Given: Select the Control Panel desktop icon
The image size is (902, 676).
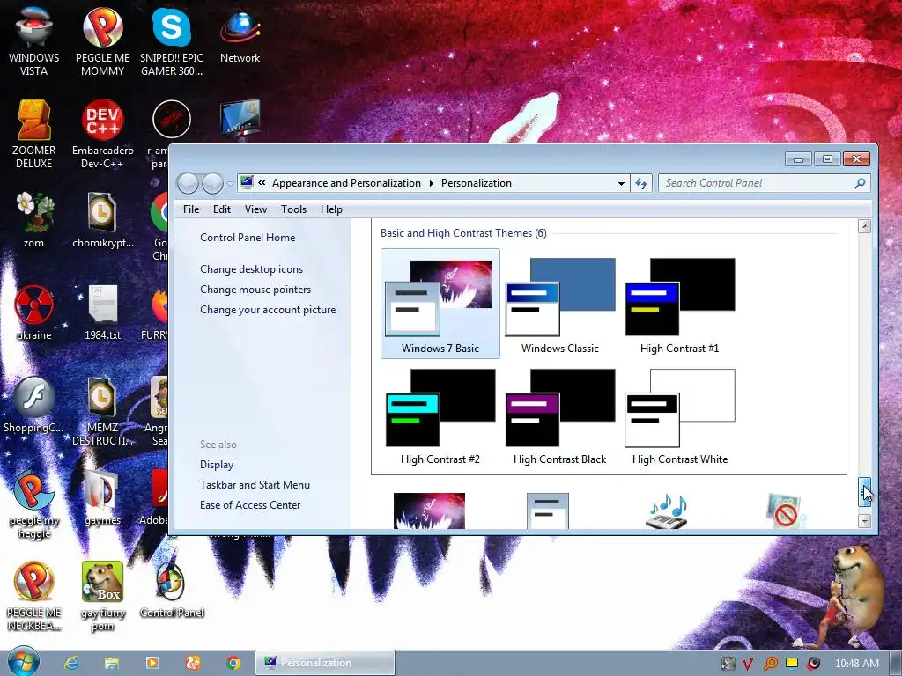Looking at the screenshot, I should [x=172, y=591].
